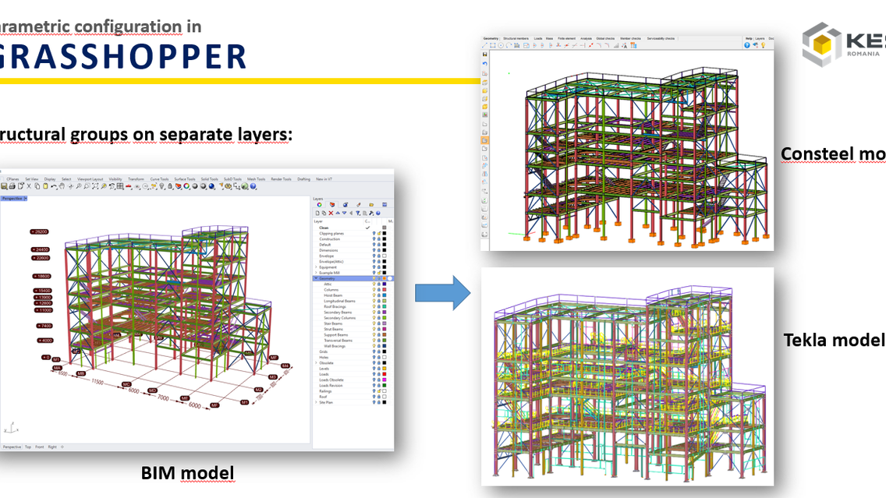The height and width of the screenshot is (498, 886).
Task: Click the Undo arrow in Rhino toolbar
Action: [x=53, y=185]
